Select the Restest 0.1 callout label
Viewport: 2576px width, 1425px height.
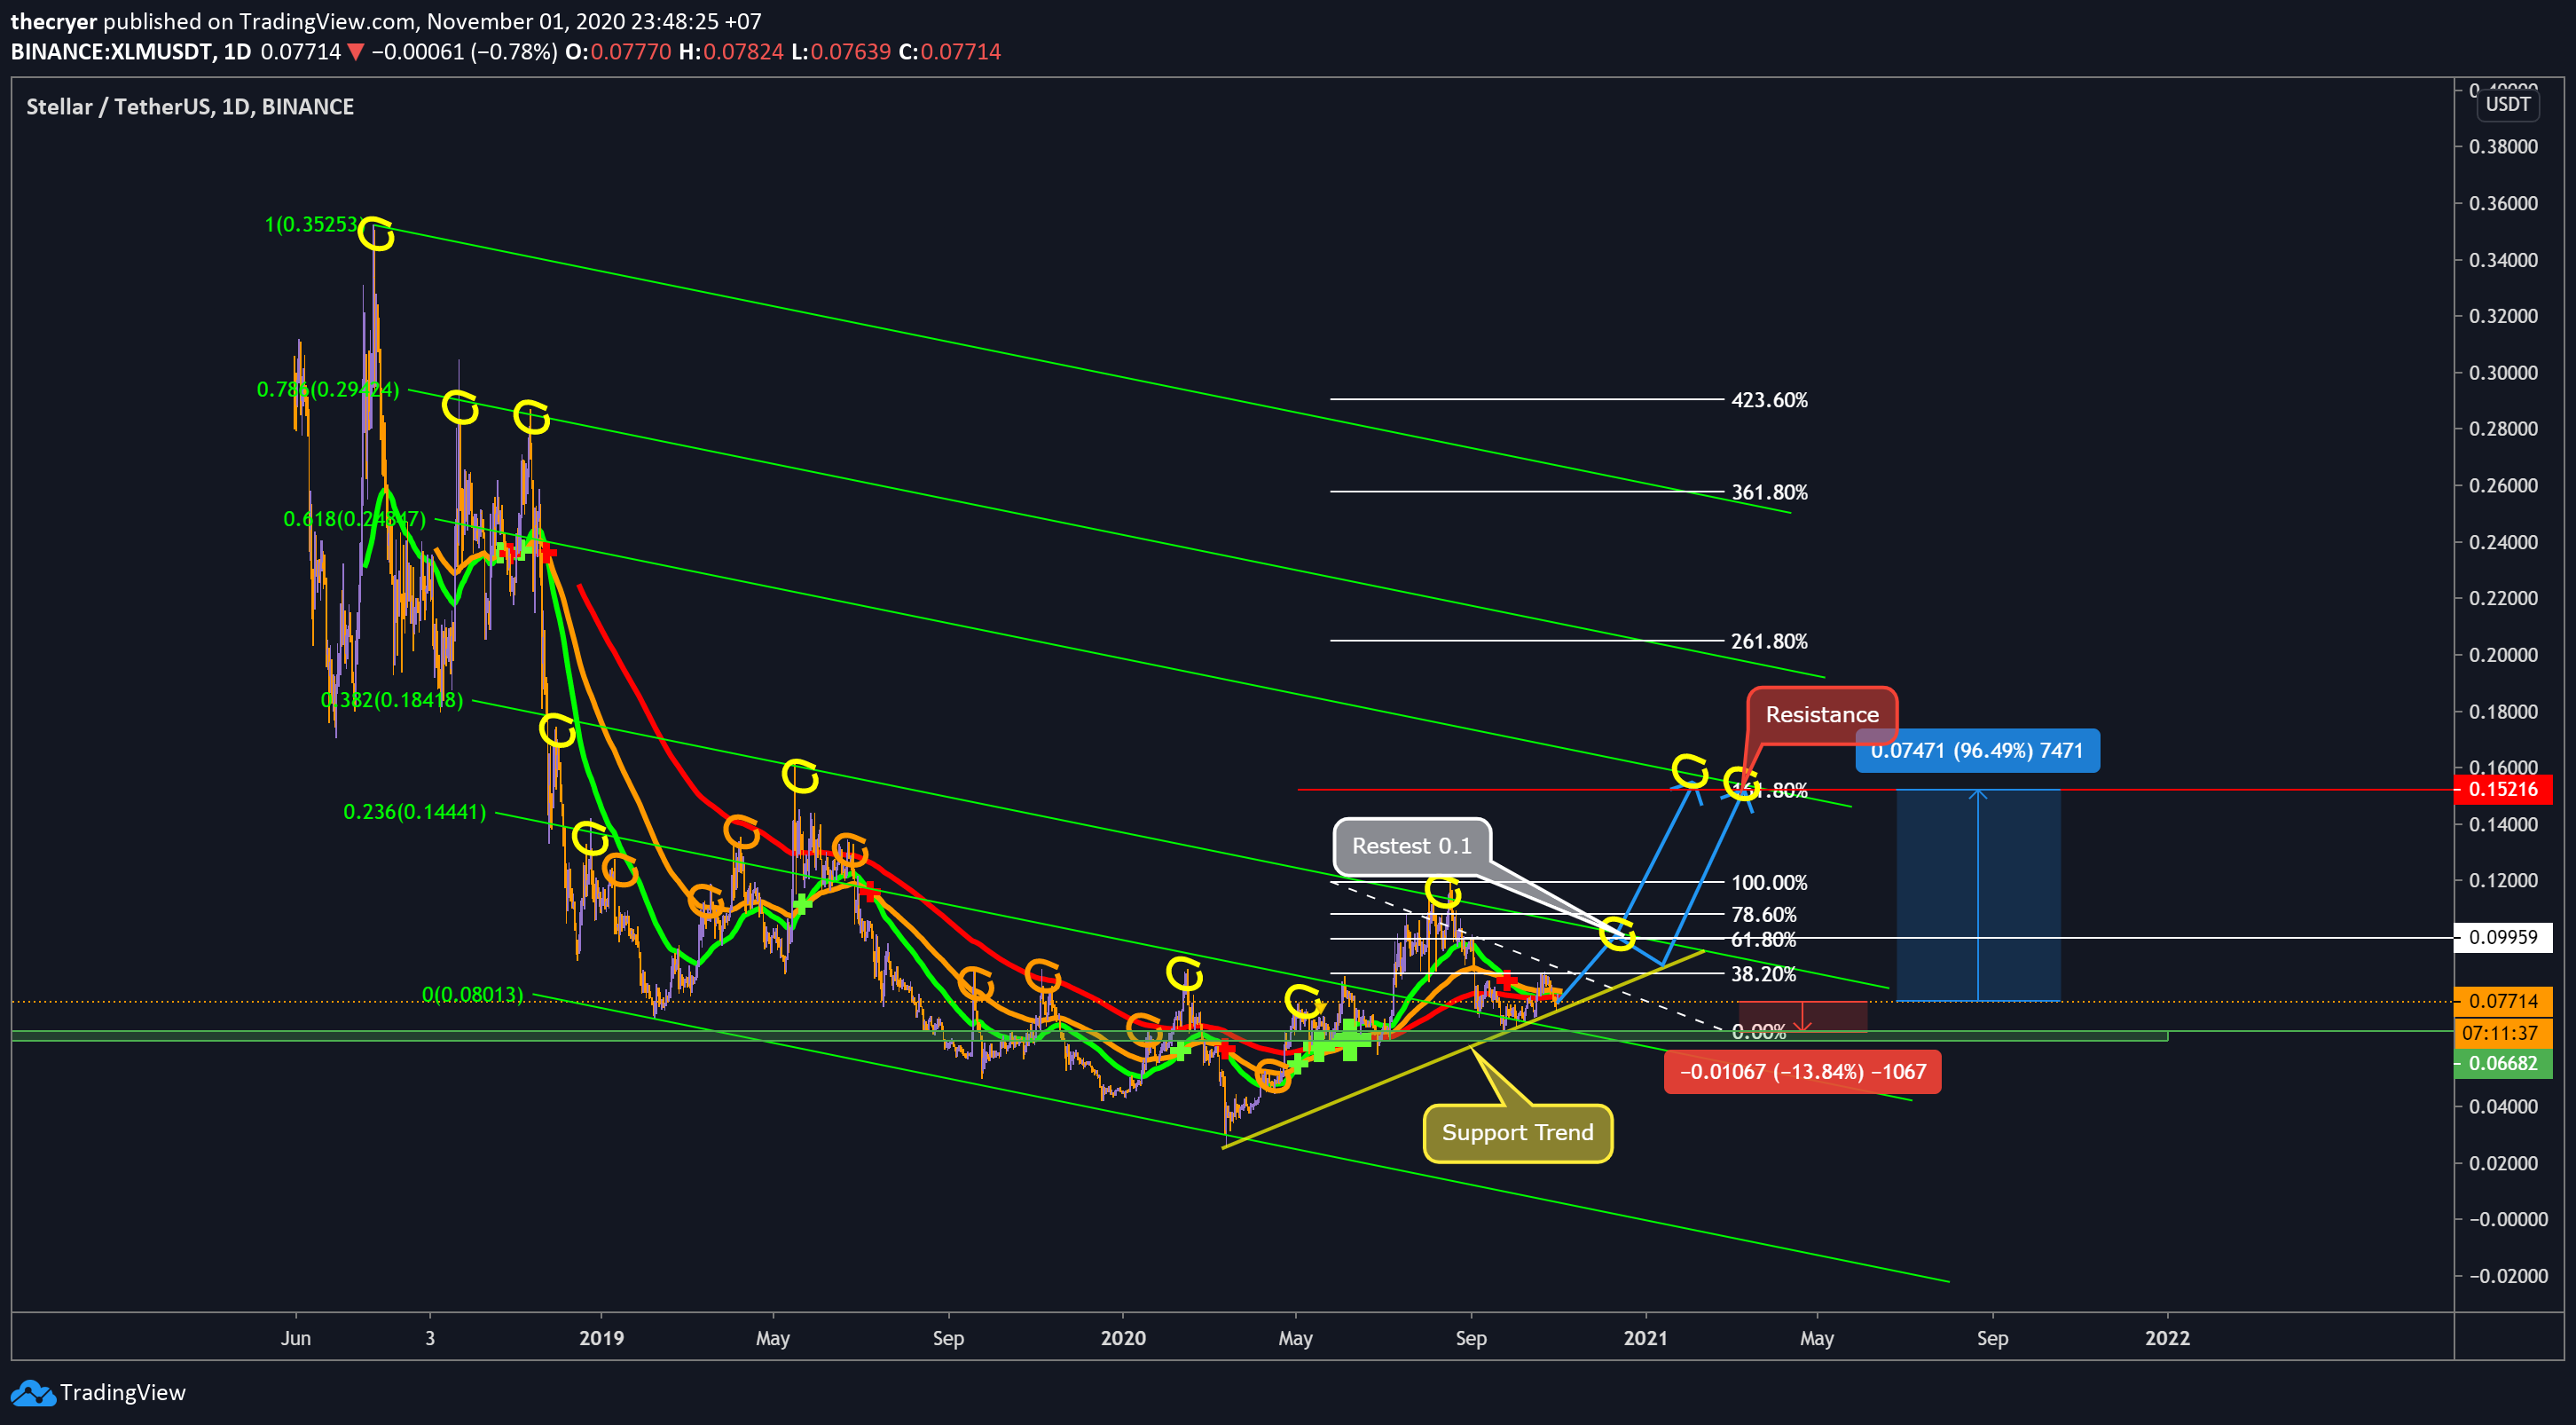1412,846
